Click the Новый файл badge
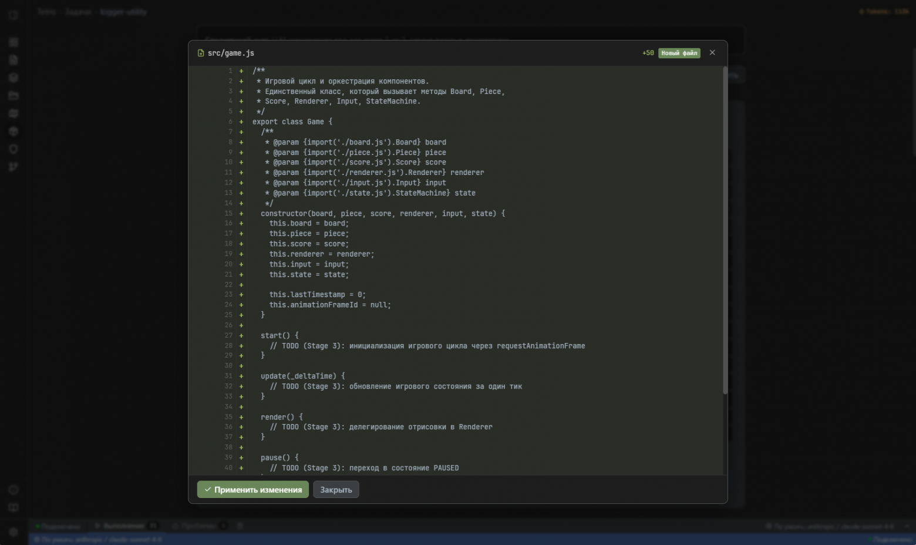The width and height of the screenshot is (916, 545). tap(679, 53)
